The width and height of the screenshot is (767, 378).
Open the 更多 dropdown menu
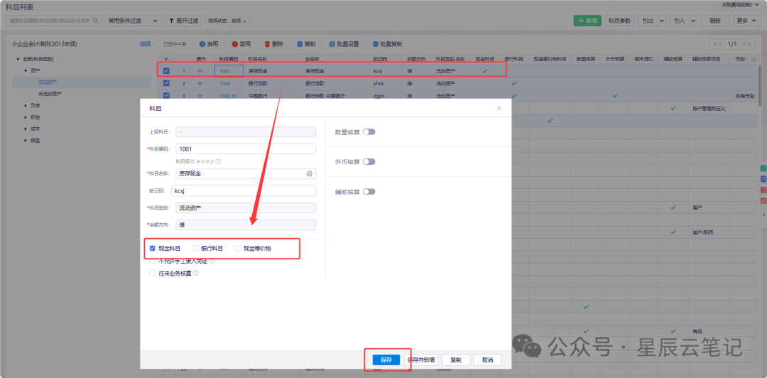pos(745,21)
